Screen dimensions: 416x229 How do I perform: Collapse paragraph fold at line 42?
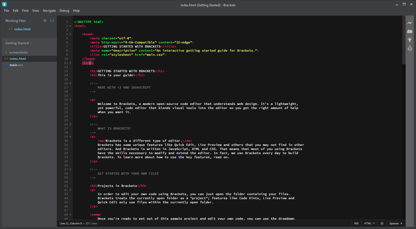70,190
